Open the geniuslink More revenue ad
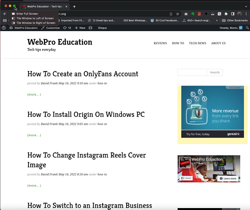The image size is (250, 210). pyautogui.click(x=213, y=112)
